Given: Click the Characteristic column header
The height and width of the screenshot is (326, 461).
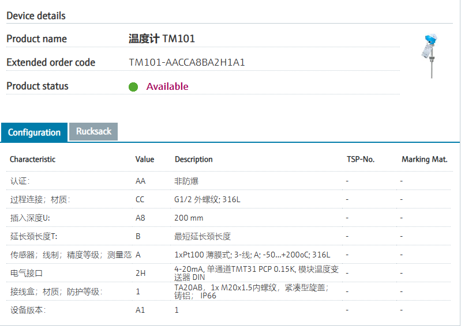Looking at the screenshot, I should [32, 159].
